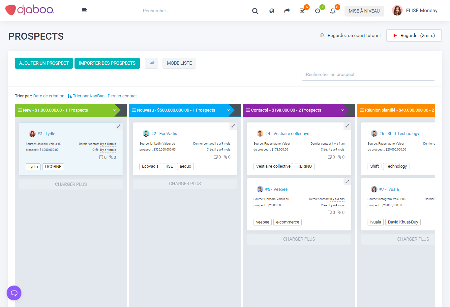
Task: Click the Contacté column menu lines icon
Action: (248, 110)
